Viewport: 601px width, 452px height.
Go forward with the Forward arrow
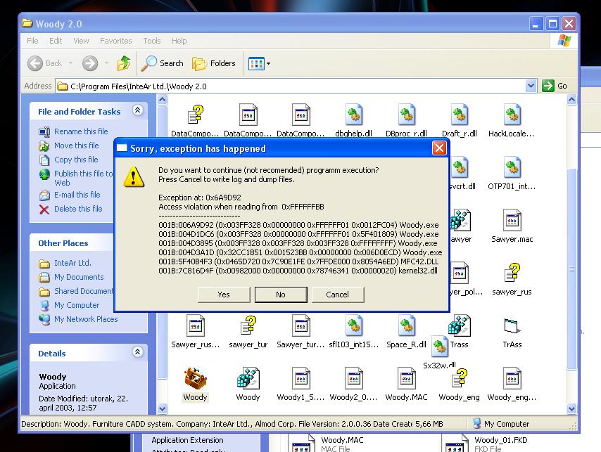point(90,63)
